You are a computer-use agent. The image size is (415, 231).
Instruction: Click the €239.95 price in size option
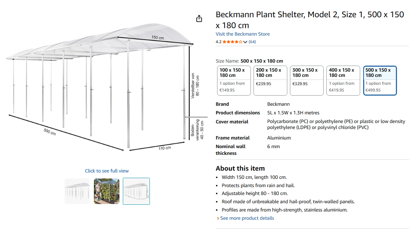pos(263,84)
